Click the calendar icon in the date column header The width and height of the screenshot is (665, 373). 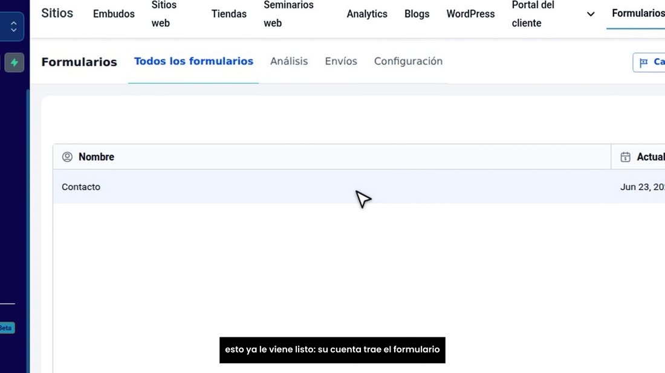(625, 157)
